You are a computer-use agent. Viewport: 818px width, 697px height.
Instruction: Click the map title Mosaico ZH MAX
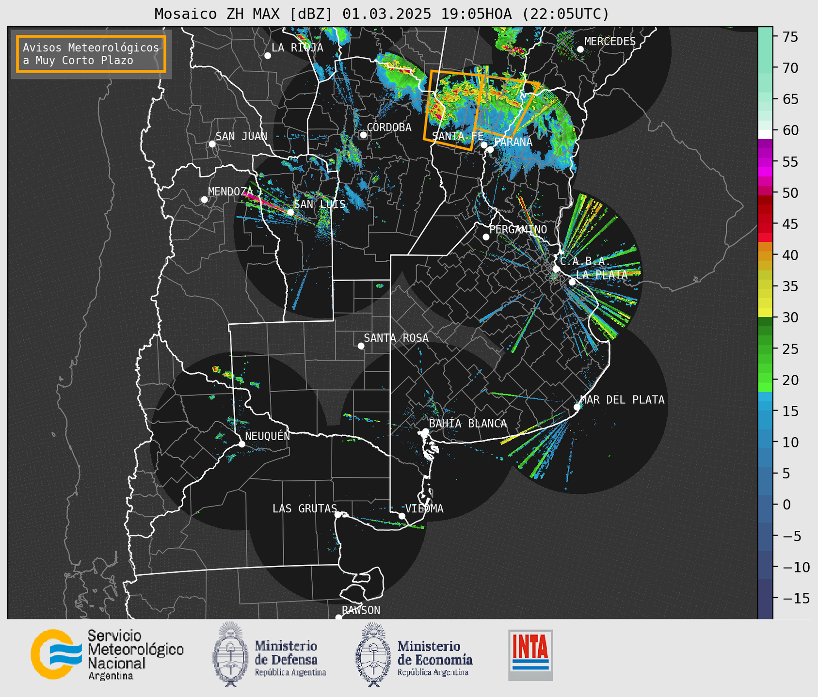coord(382,14)
